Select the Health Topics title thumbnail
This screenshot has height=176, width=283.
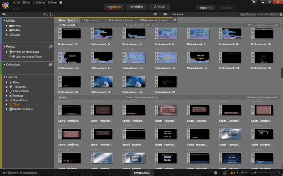(x=198, y=58)
